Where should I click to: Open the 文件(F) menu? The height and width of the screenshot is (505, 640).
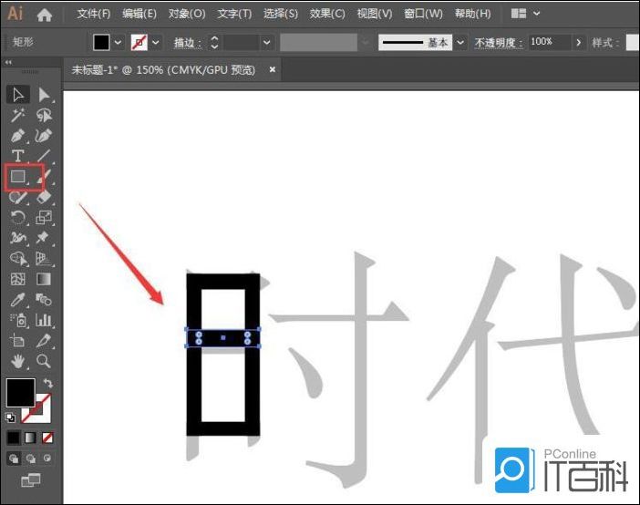point(94,14)
